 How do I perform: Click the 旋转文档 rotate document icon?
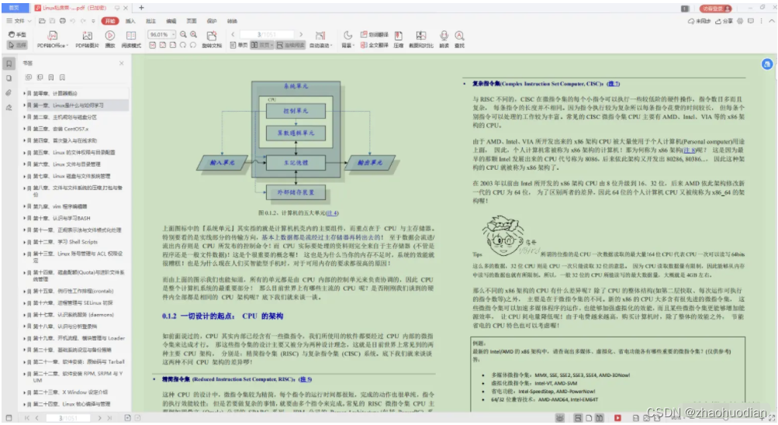pos(212,36)
